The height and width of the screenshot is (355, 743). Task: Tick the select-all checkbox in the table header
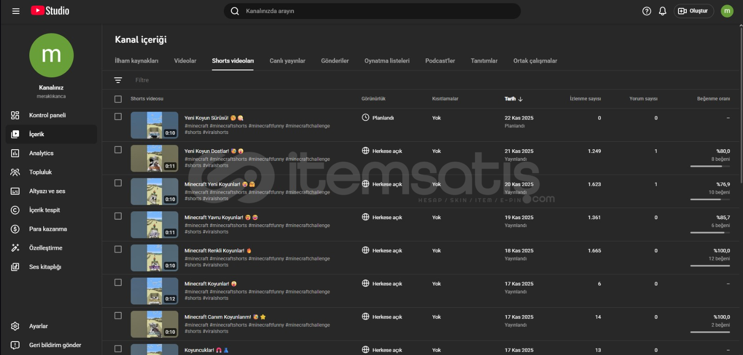118,99
